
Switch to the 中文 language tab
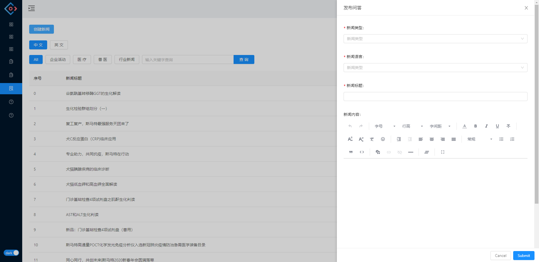[x=38, y=45]
